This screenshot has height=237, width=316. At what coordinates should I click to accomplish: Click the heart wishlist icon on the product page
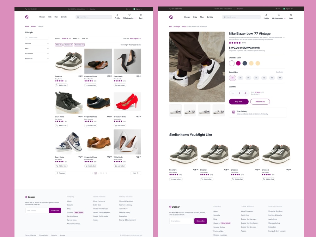(x=279, y=15)
